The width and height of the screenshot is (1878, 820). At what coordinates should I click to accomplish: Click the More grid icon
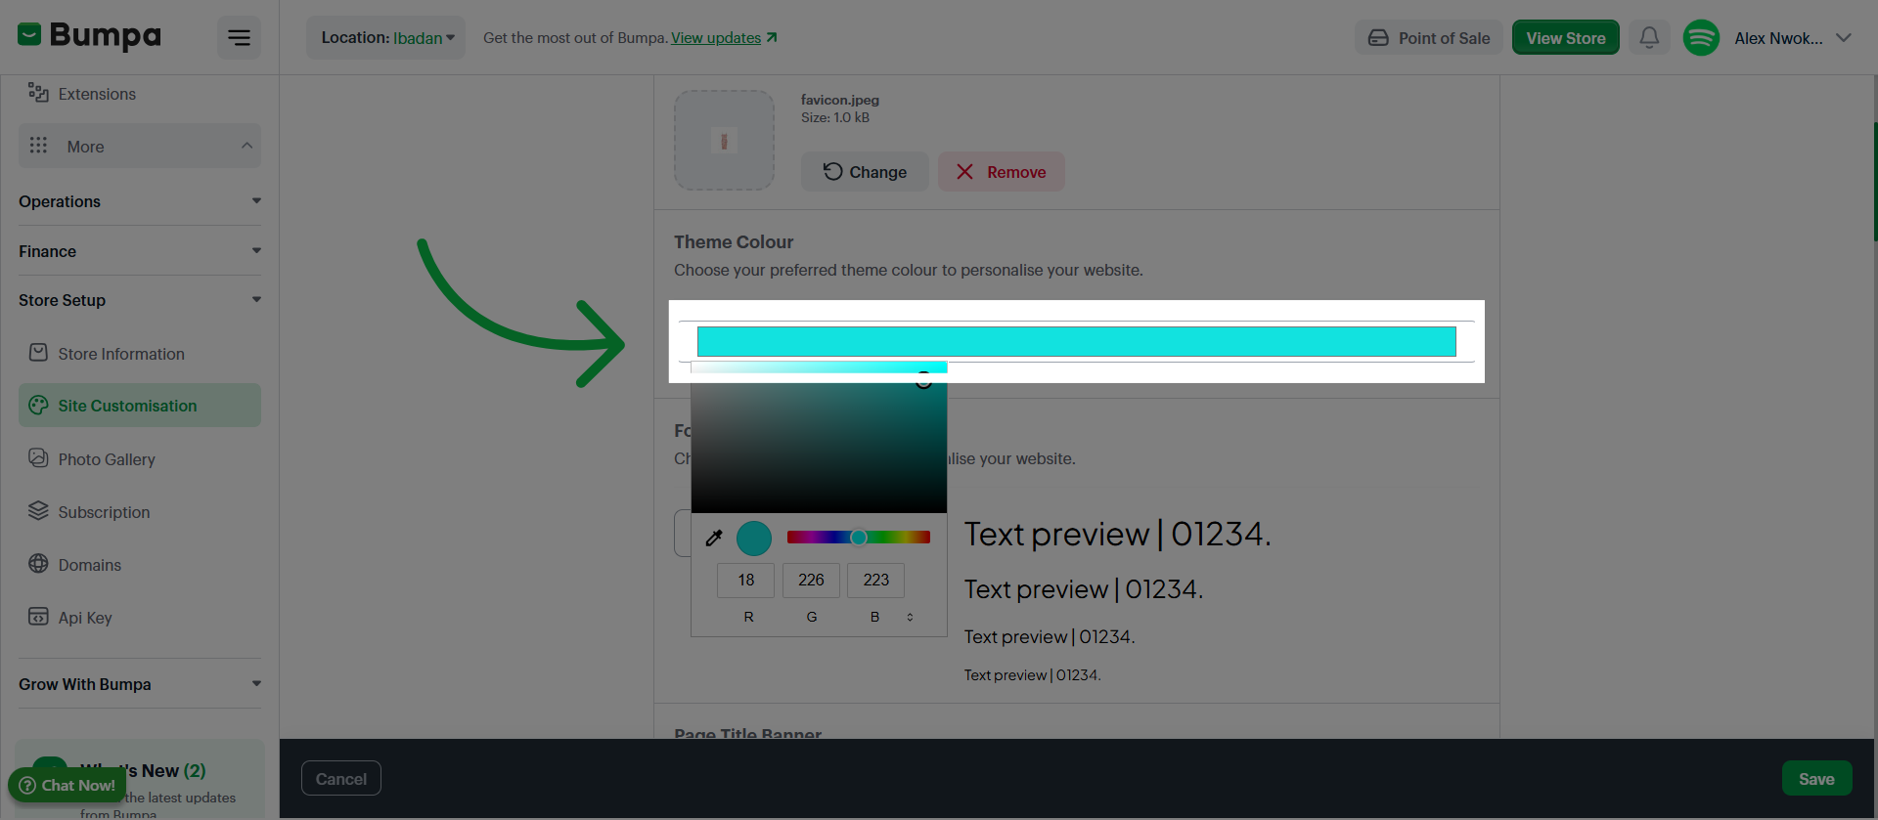click(38, 146)
